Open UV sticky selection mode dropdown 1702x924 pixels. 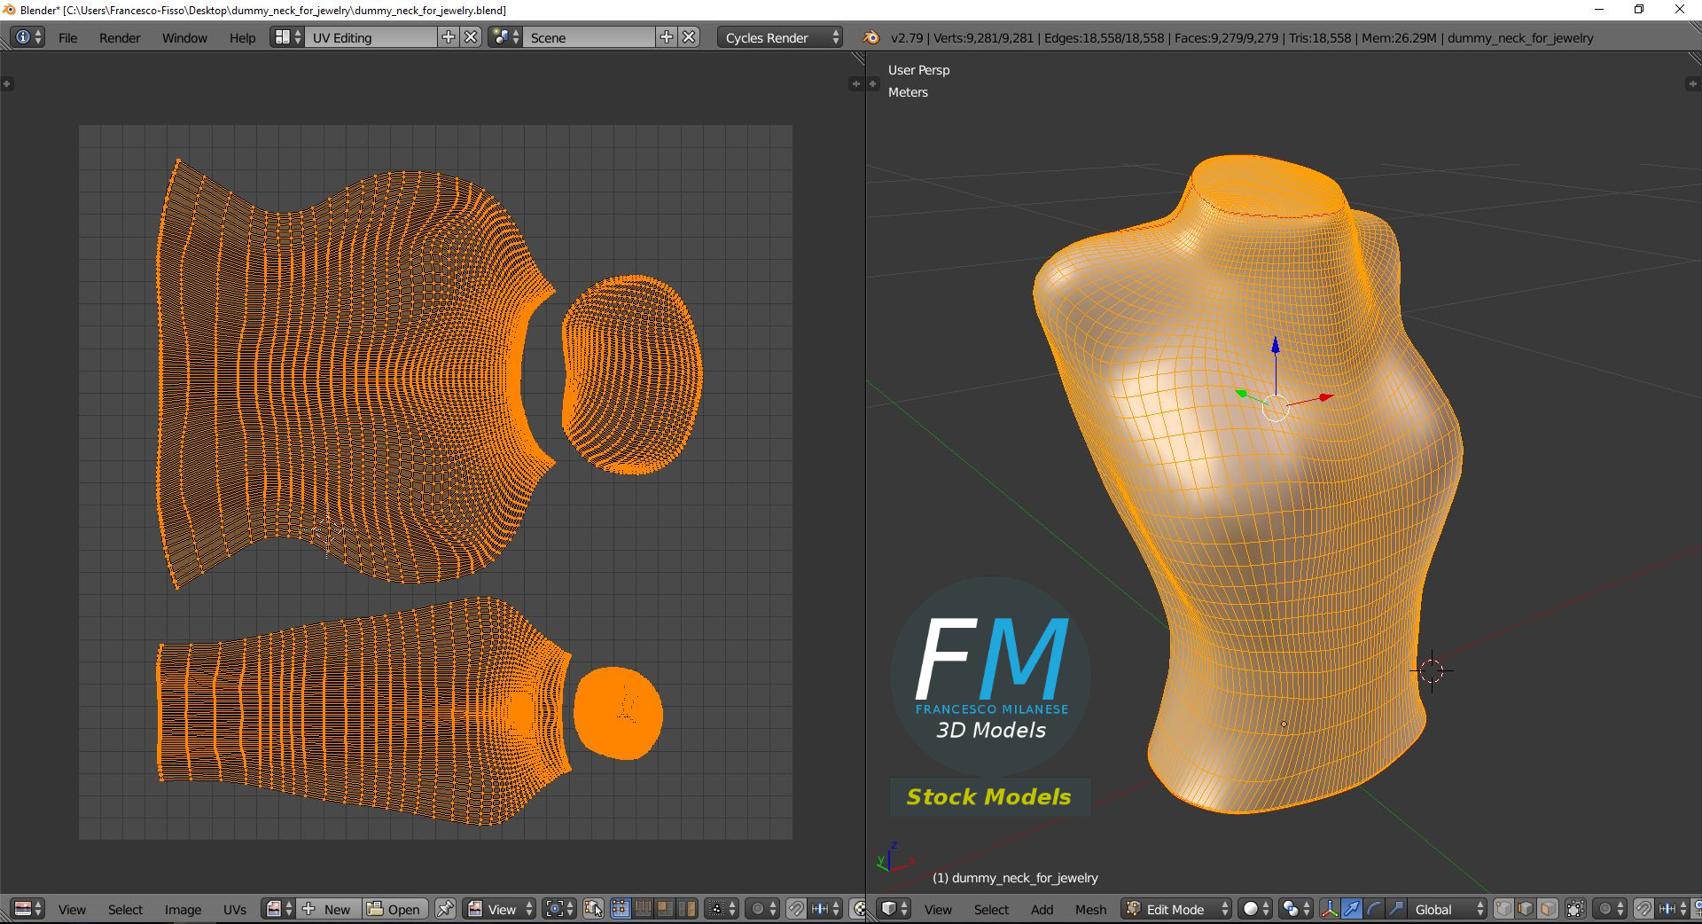pyautogui.click(x=722, y=909)
